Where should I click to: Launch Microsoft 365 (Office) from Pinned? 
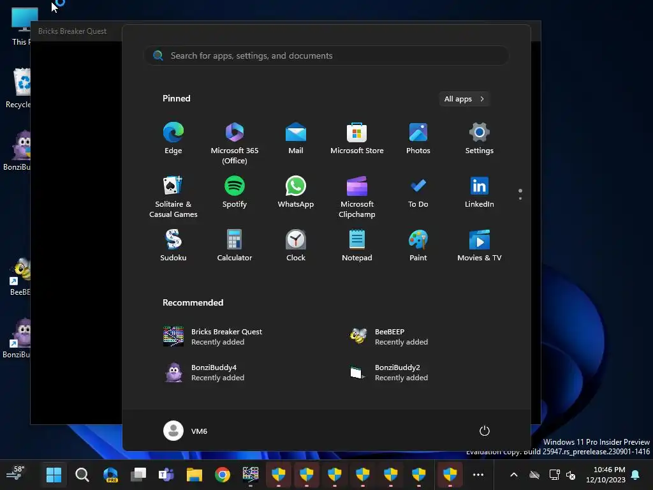click(235, 143)
